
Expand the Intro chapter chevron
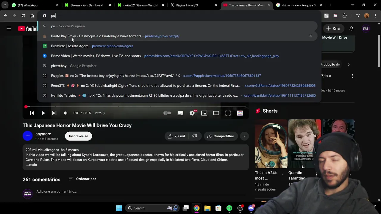click(x=104, y=113)
